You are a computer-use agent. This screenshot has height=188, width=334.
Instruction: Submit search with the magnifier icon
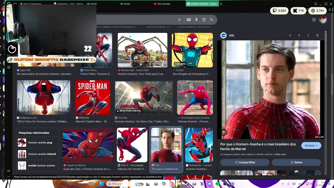(212, 20)
